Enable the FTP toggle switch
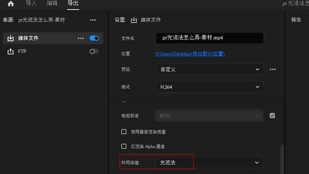 94,51
